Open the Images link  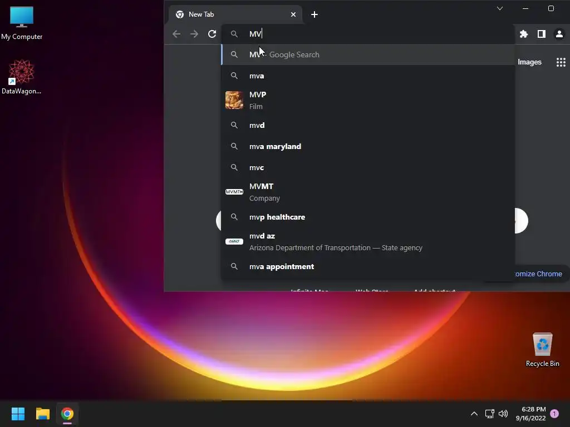529,62
